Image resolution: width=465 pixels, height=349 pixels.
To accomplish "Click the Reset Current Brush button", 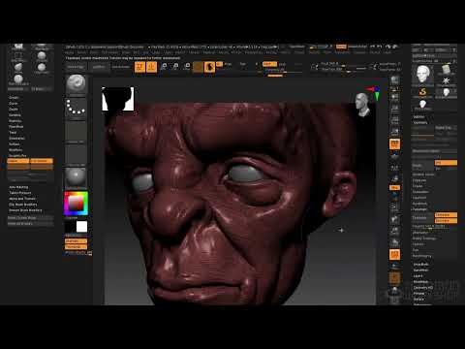I will [30, 218].
